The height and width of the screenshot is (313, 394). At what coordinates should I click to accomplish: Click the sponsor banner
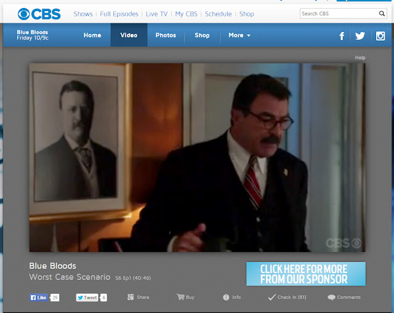(x=306, y=274)
